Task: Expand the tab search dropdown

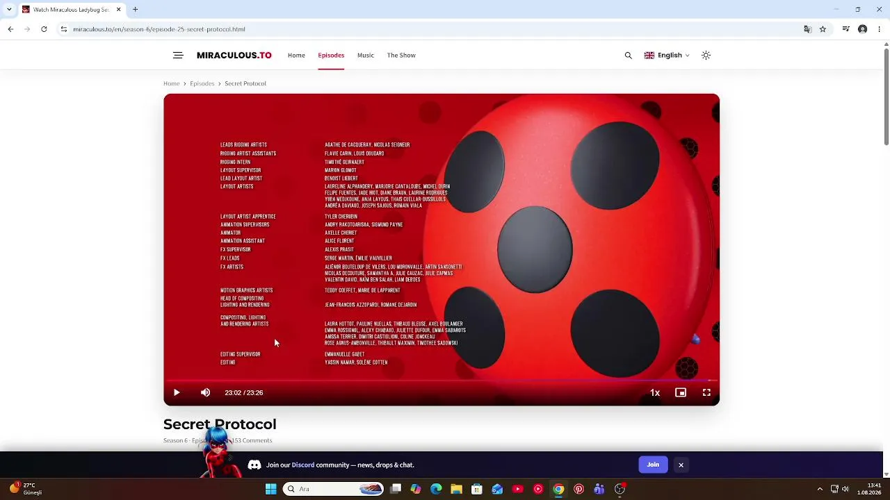Action: 9,10
